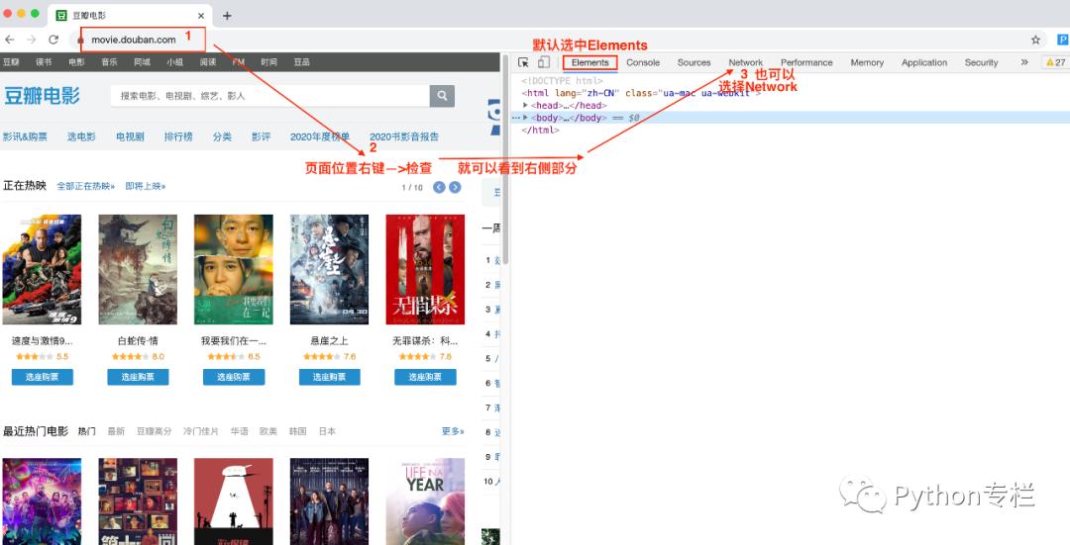This screenshot has width=1070, height=545.
Task: Open the Security tab
Action: [x=981, y=62]
